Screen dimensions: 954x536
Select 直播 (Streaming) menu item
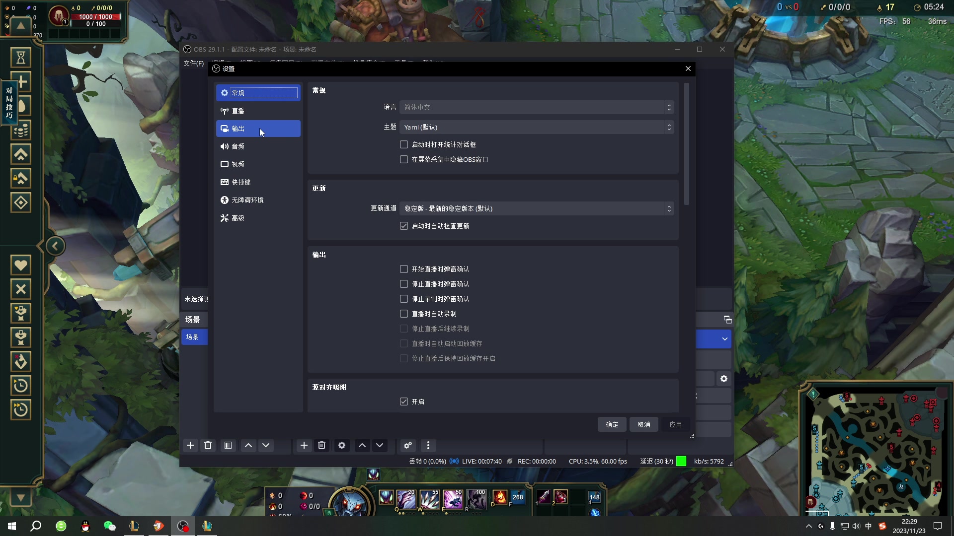point(238,111)
